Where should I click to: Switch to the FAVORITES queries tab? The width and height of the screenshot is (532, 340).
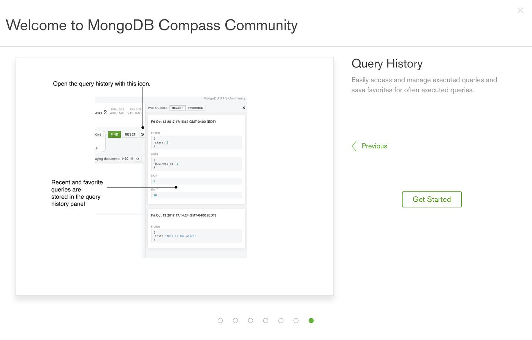[x=195, y=108]
